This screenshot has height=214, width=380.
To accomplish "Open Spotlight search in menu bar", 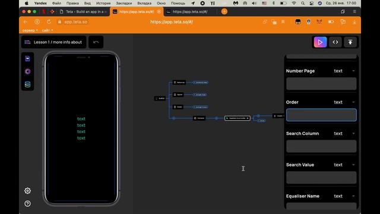I will 303,3.
